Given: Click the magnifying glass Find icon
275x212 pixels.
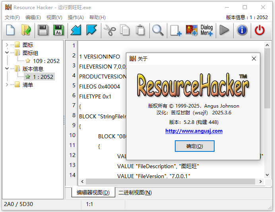Looking at the screenshot, I should click(158, 30).
